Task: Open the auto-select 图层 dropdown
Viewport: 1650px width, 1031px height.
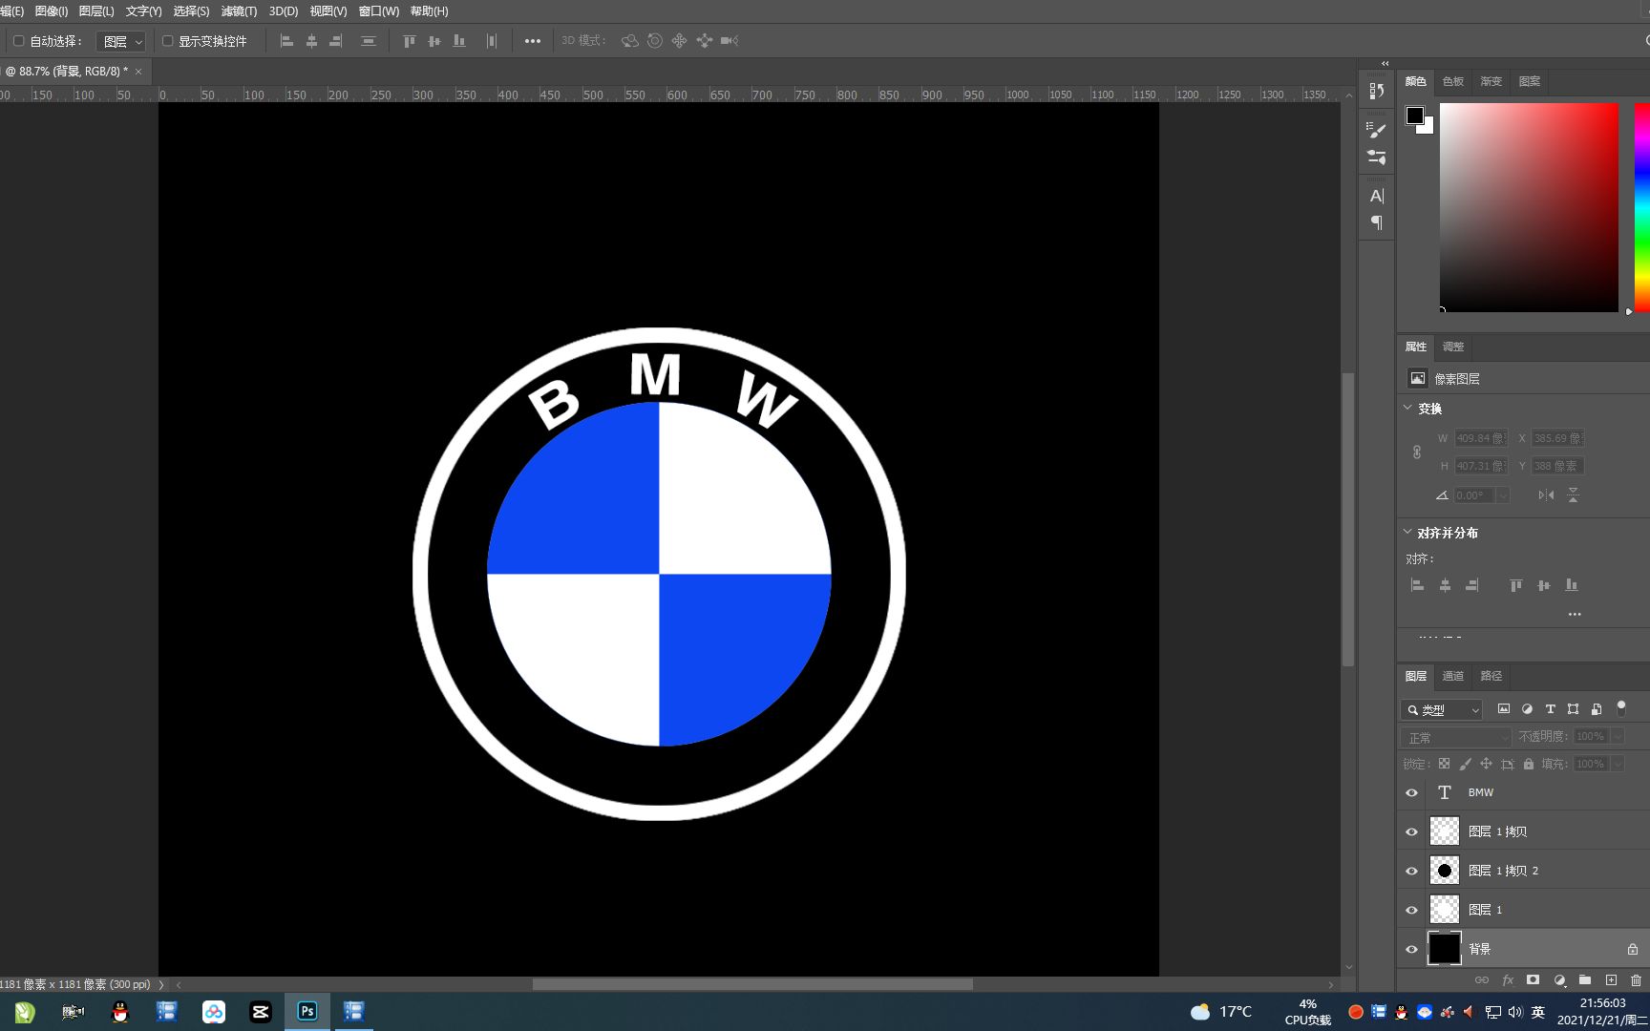Action: point(122,41)
